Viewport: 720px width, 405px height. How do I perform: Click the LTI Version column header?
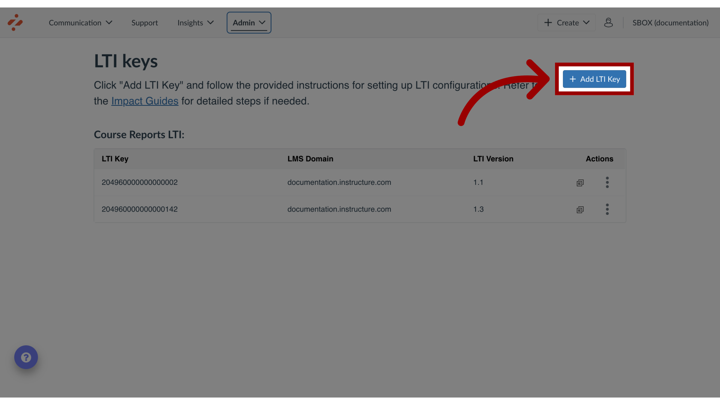[493, 159]
